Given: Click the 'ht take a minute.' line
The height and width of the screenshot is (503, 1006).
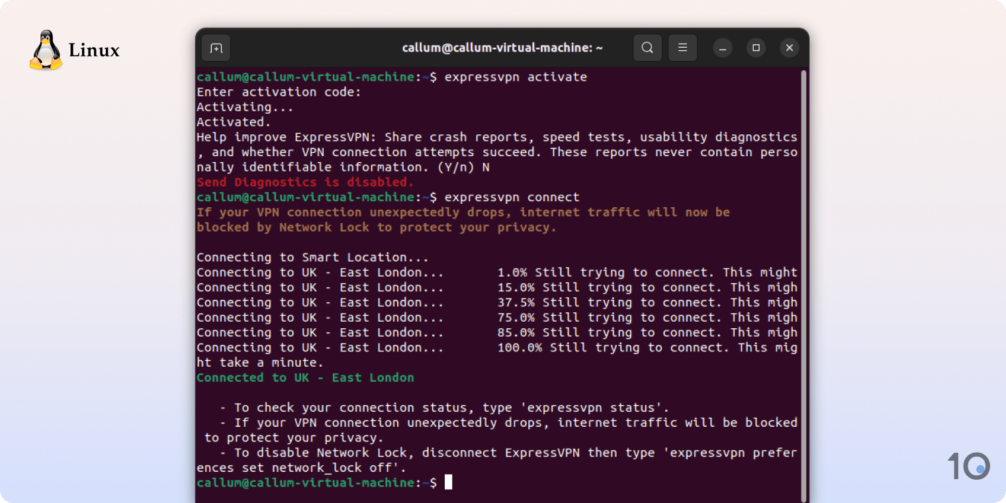Looking at the screenshot, I should 260,363.
